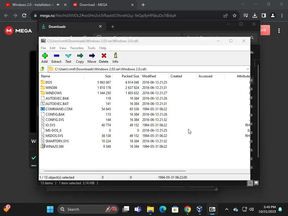
Task: Open the Help menu in 7-Zip
Action: [x=103, y=48]
